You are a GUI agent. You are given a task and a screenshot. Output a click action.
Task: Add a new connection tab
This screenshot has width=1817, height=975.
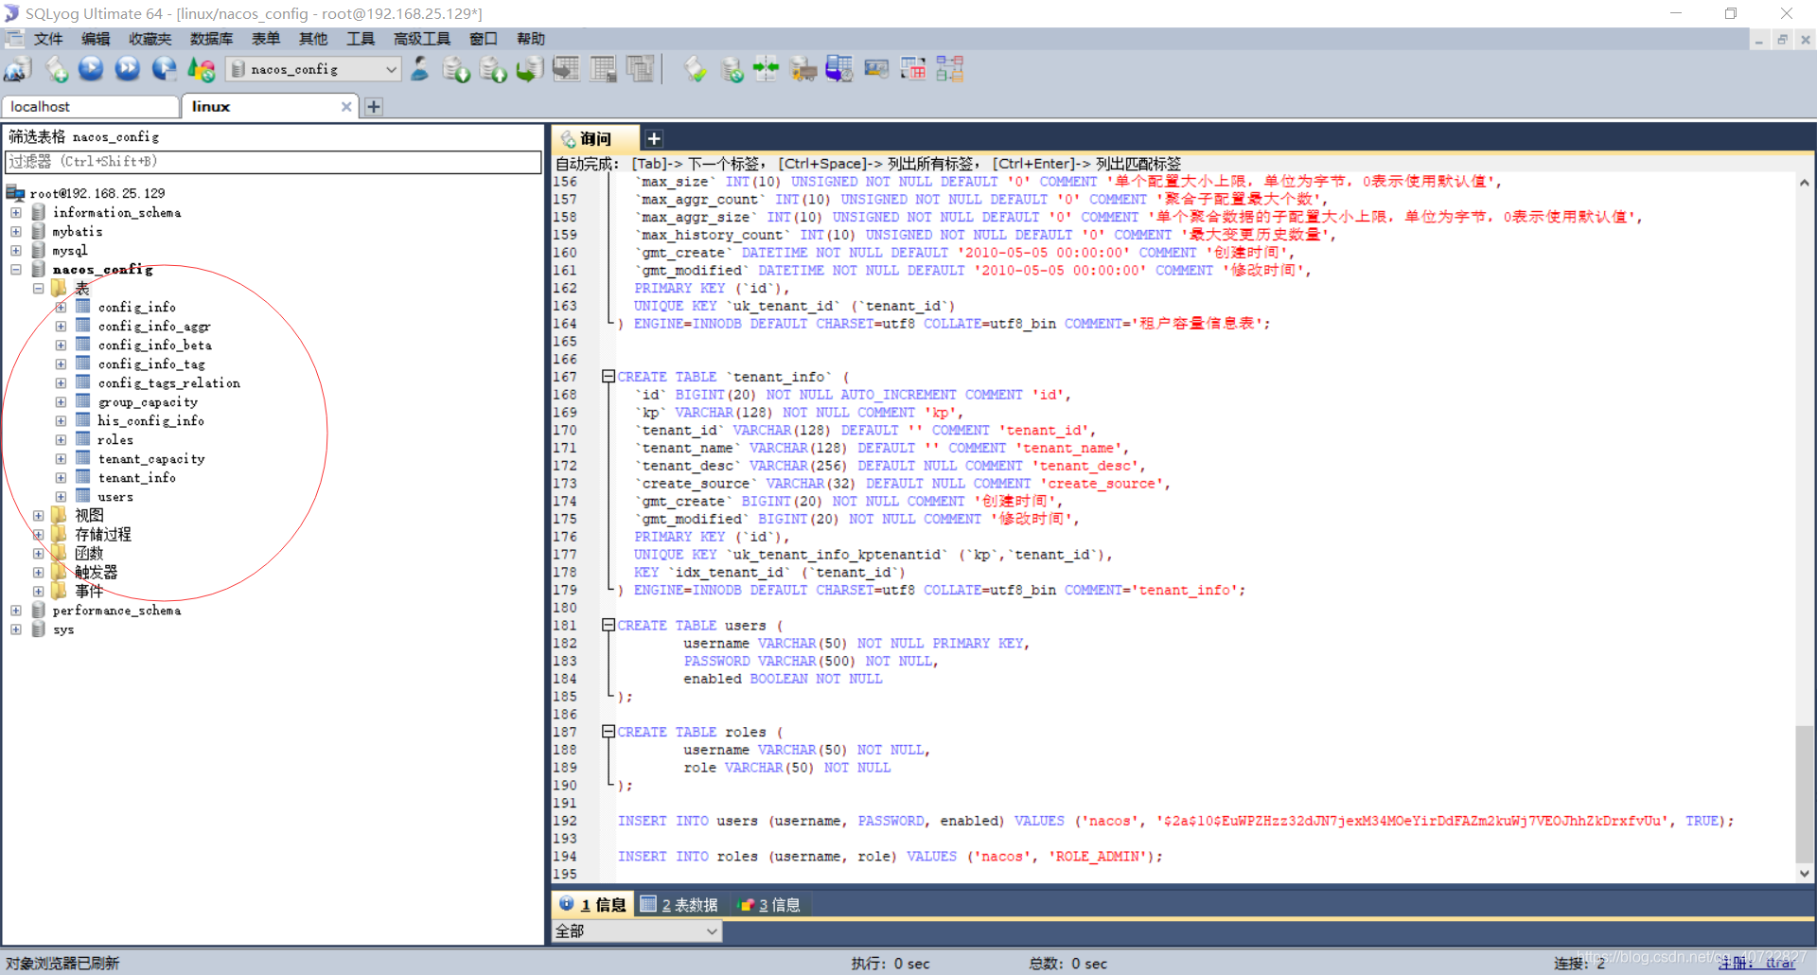coord(374,107)
